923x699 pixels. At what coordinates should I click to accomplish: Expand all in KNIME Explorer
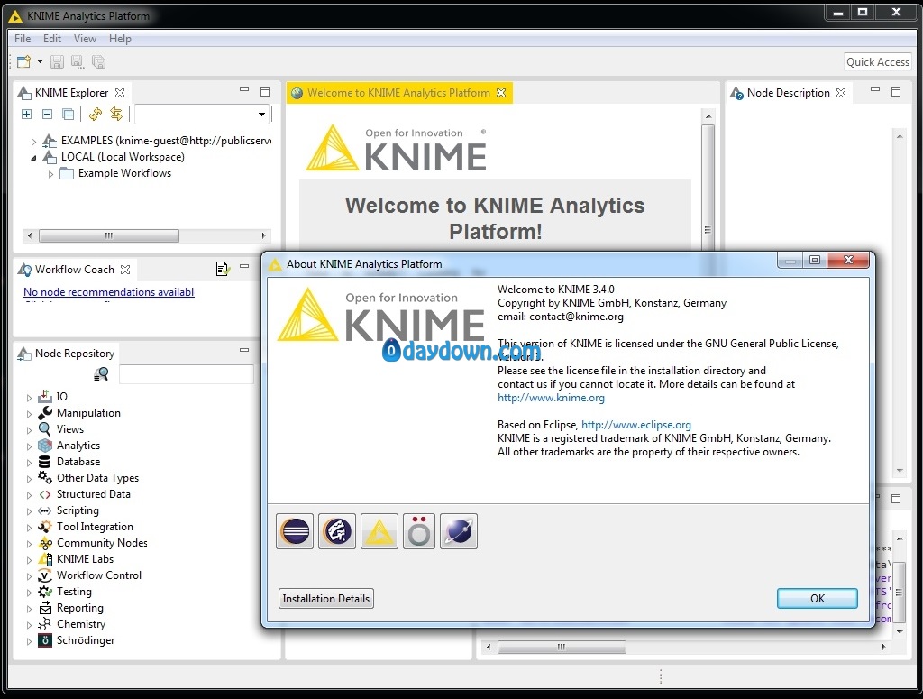tap(26, 114)
